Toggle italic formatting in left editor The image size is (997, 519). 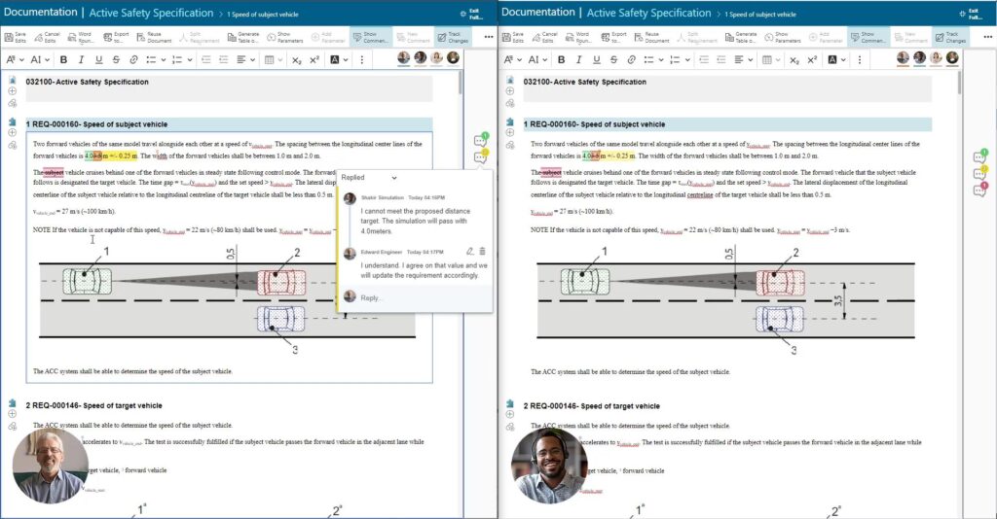click(x=81, y=59)
